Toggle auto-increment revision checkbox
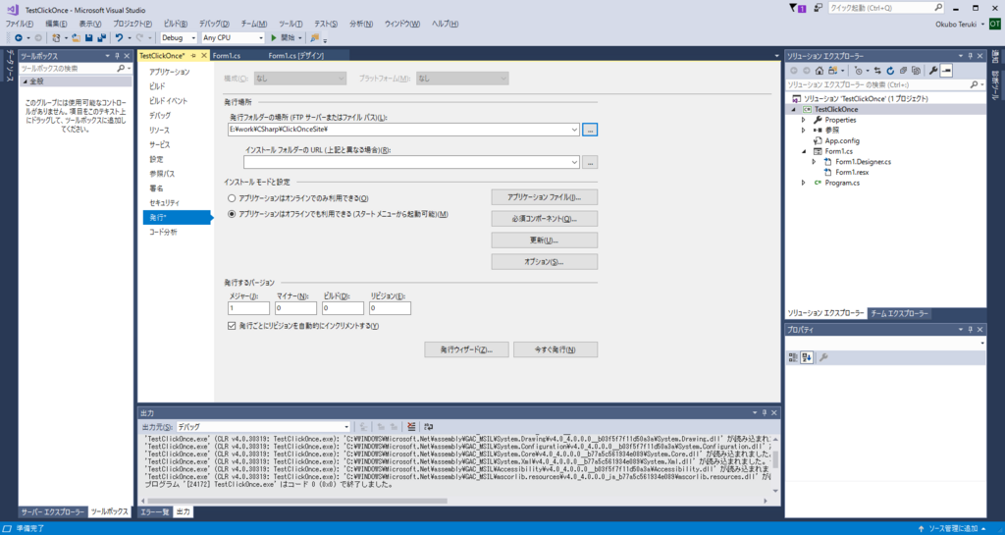1005x535 pixels. coord(232,326)
